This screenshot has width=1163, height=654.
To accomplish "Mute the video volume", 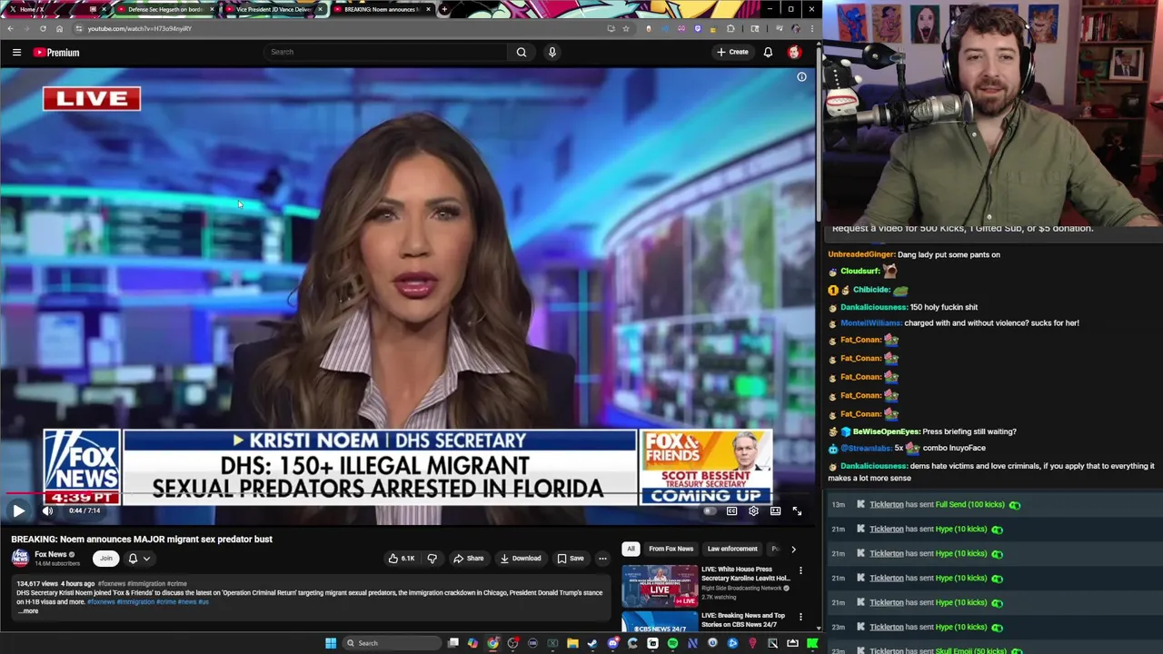I will pyautogui.click(x=47, y=510).
